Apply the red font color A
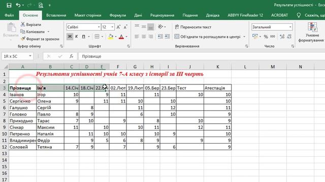325x182 pixels. pos(121,37)
